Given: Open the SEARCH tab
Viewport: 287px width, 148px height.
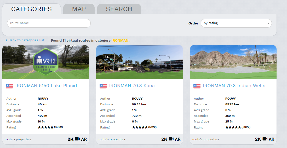Looking at the screenshot, I should pos(119,9).
